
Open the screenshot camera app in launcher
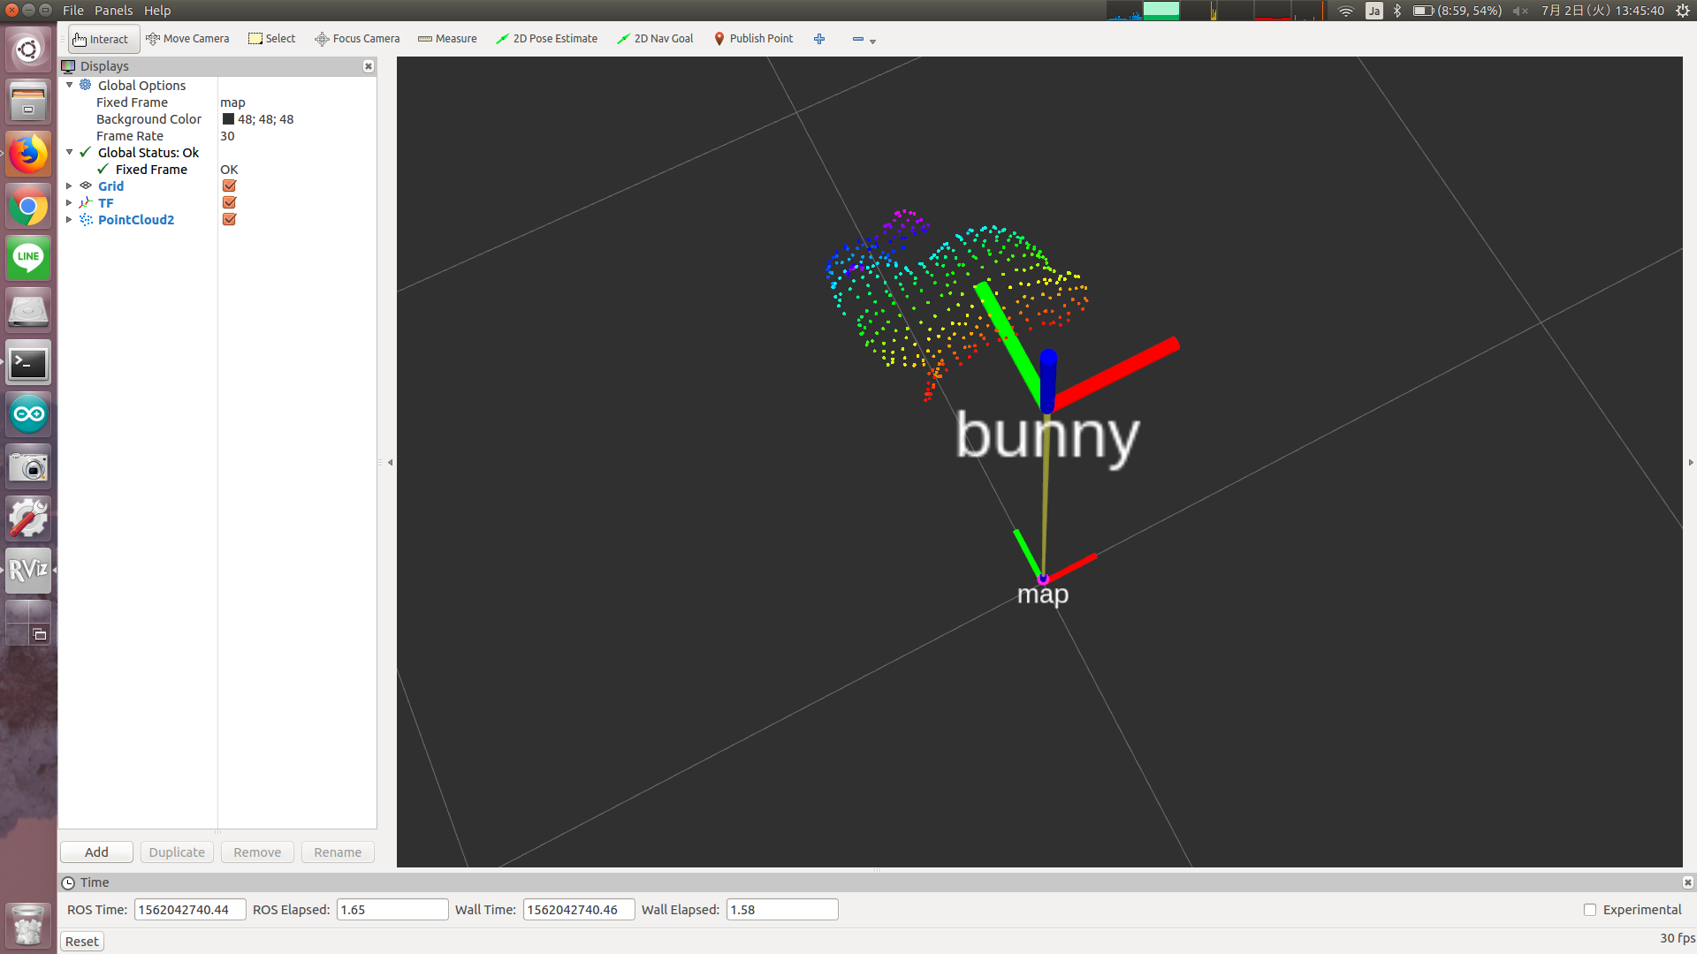click(x=28, y=466)
